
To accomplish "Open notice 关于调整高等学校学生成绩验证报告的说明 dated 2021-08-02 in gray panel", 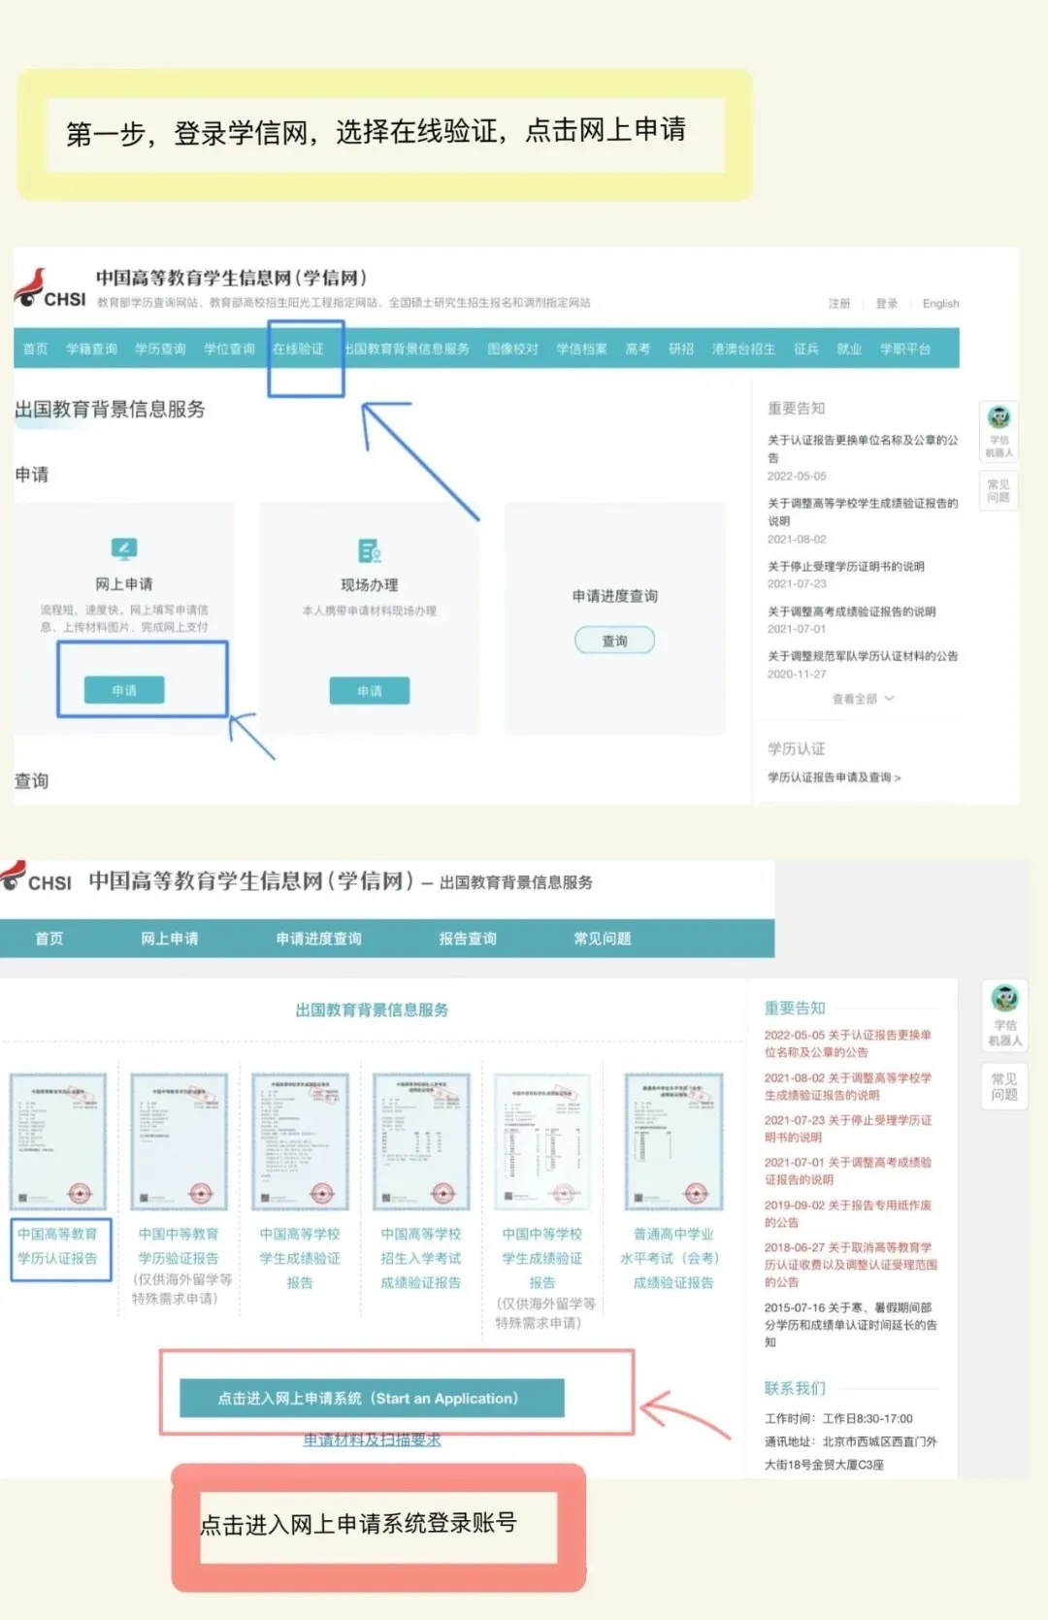I will pos(863,512).
